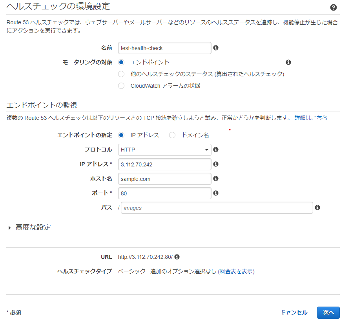Image resolution: width=350 pixels, height=325 pixels.
Task: Click the パス input field
Action: [x=217, y=208]
